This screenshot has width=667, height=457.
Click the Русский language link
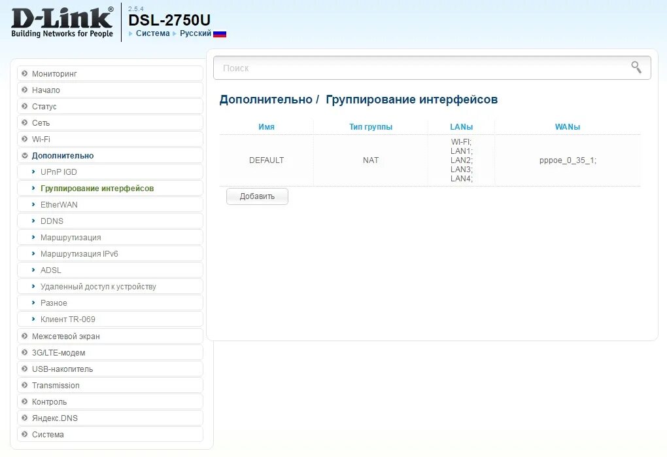tap(196, 33)
